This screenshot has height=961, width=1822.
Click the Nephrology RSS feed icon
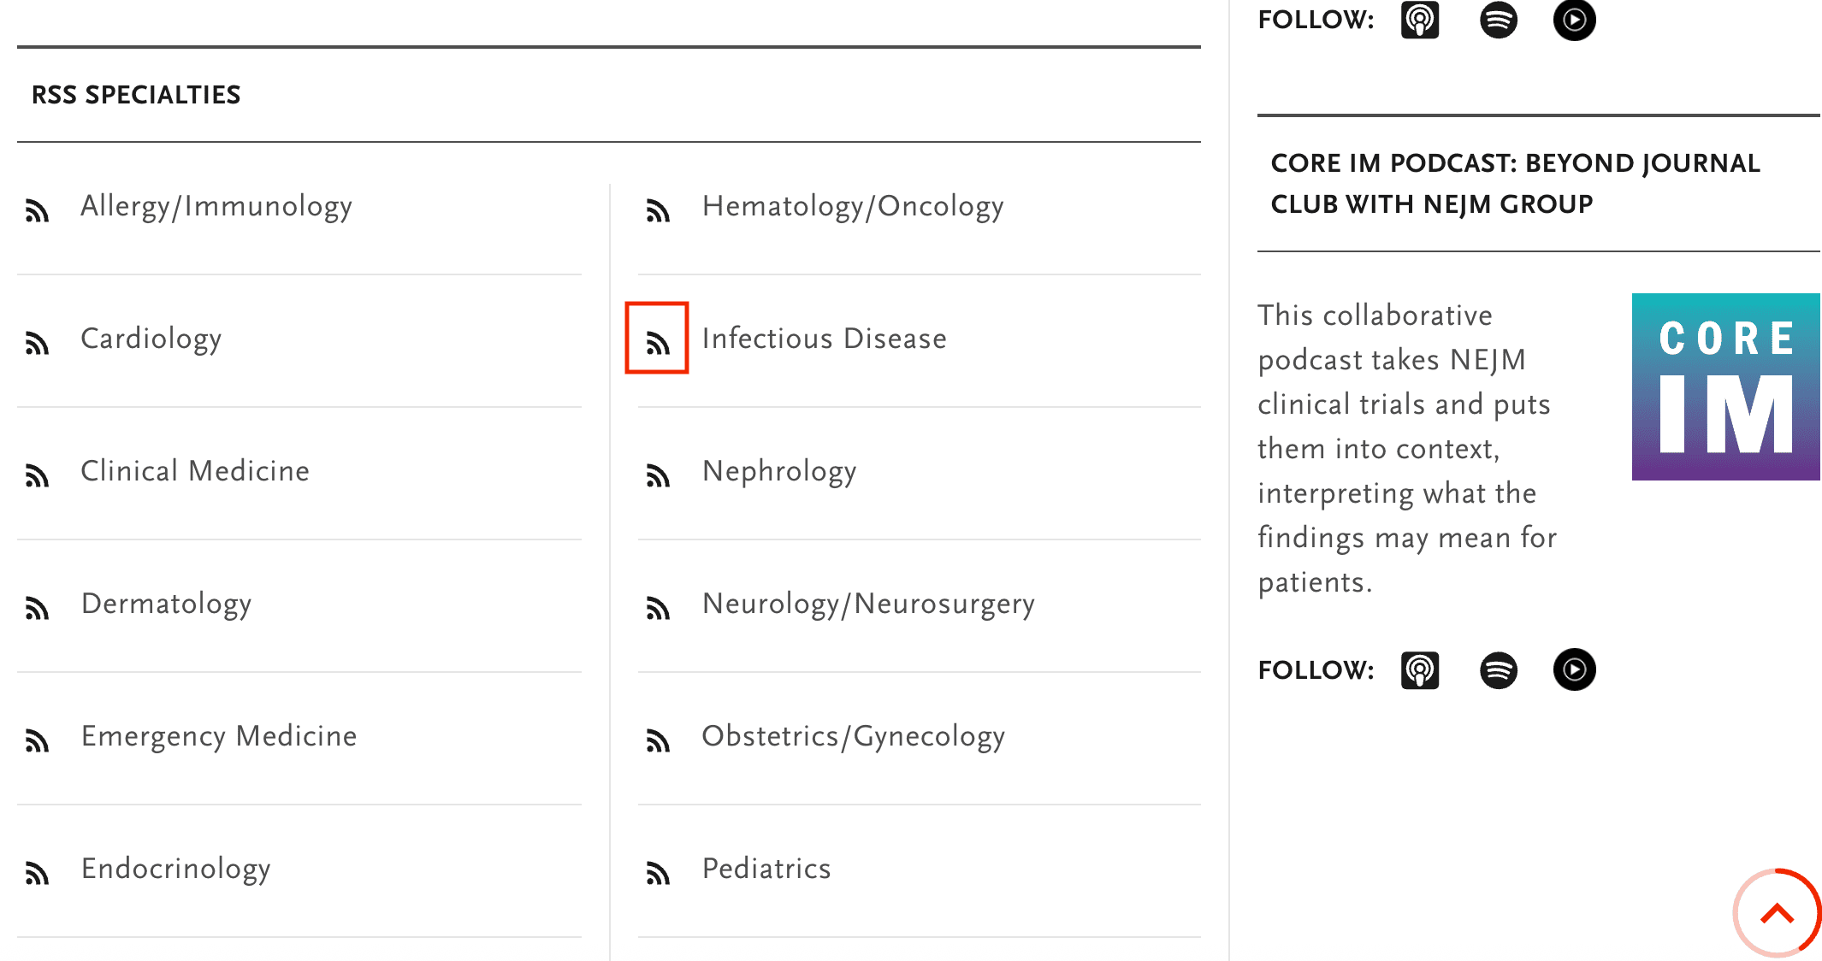click(x=657, y=475)
